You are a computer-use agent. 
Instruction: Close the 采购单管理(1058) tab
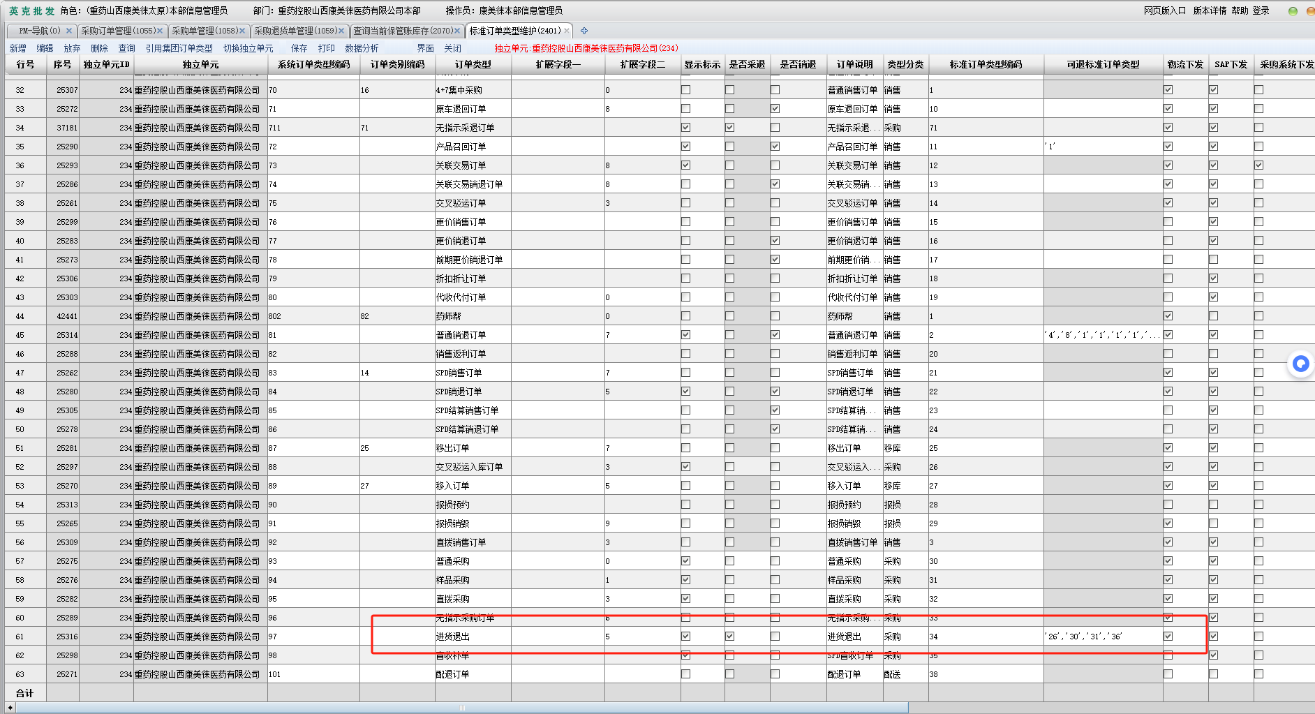click(x=242, y=31)
